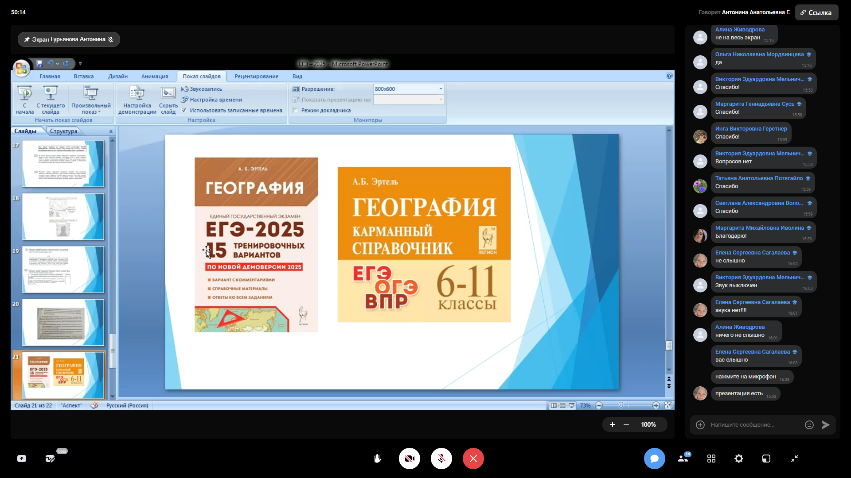Open the participants list icon
The width and height of the screenshot is (851, 478).
click(x=683, y=459)
